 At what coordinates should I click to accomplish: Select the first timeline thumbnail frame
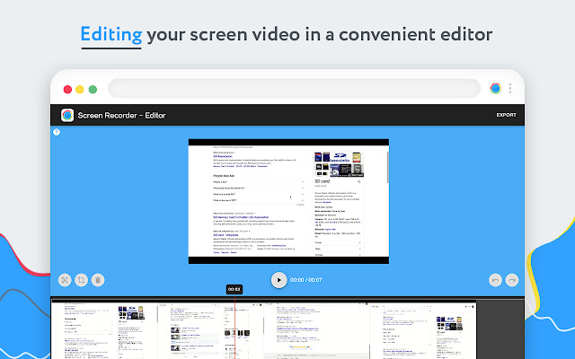point(104,330)
